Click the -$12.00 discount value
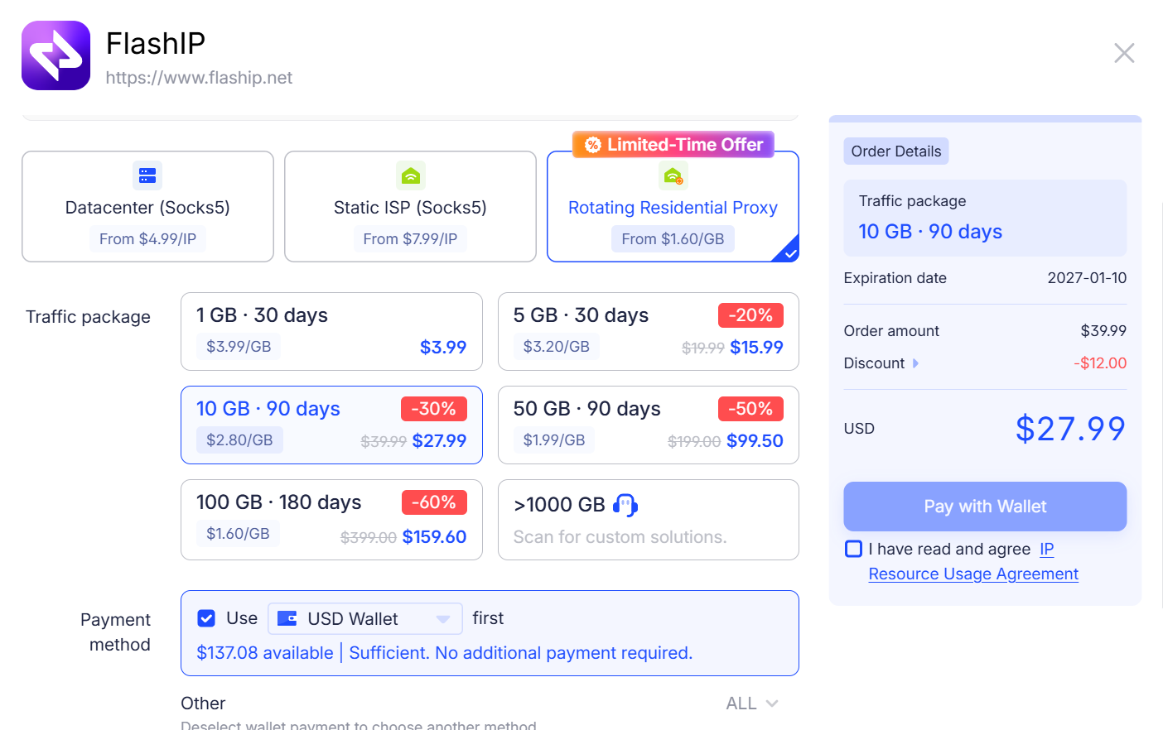1163x730 pixels. pos(1100,363)
